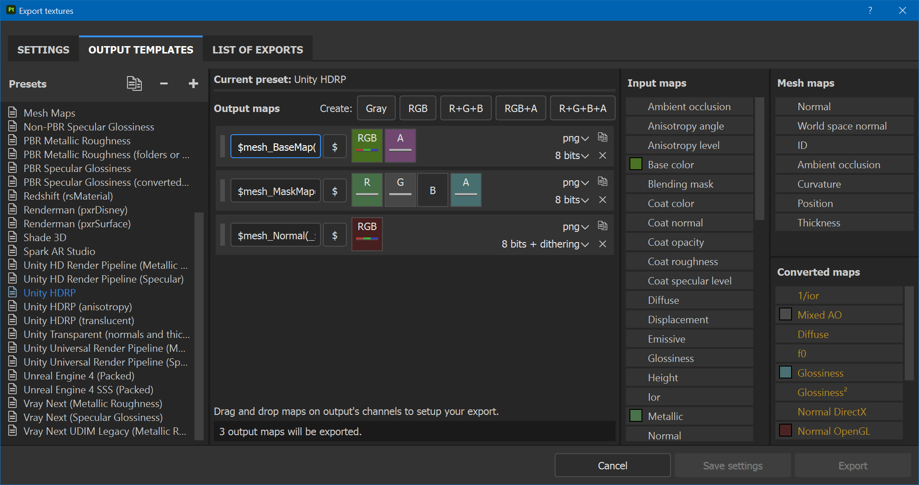Image resolution: width=919 pixels, height=485 pixels.
Task: Pick the Normal OpenGL converted map
Action: click(x=839, y=431)
